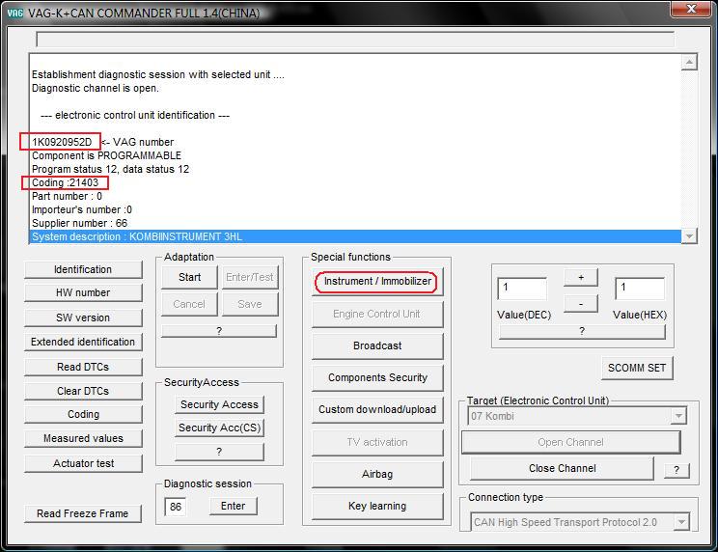Open Extended identification
Screen dimensions: 718x552
point(83,342)
